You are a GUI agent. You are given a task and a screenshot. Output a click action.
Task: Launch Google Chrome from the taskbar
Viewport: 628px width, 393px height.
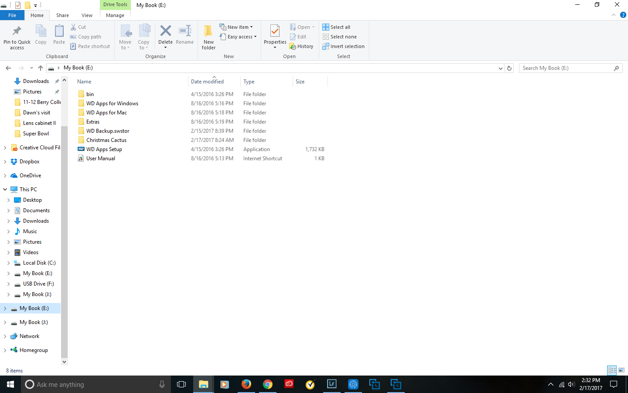tap(268, 384)
